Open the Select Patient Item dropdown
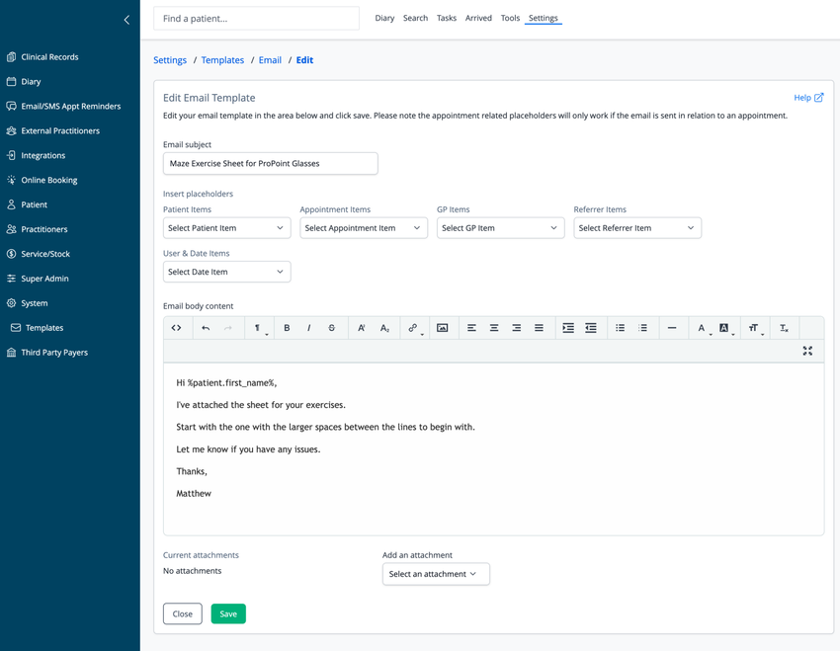The image size is (840, 651). click(226, 228)
